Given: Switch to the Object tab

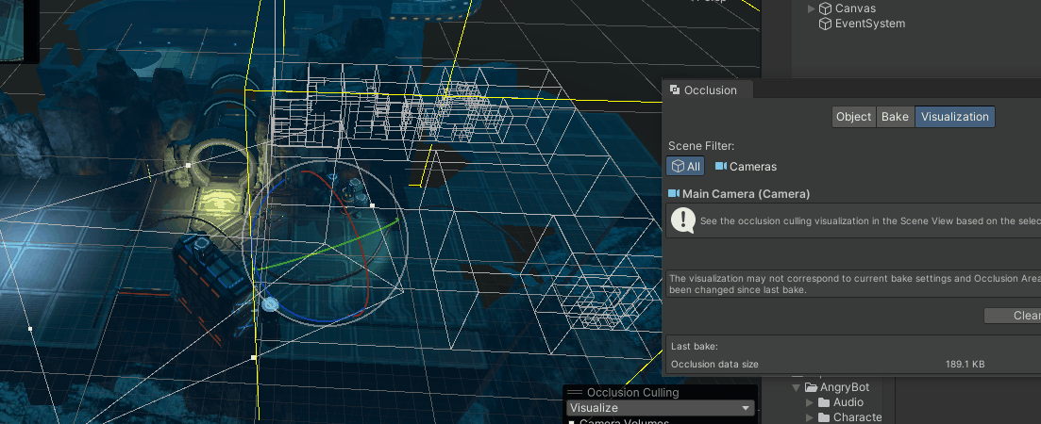Looking at the screenshot, I should (854, 117).
